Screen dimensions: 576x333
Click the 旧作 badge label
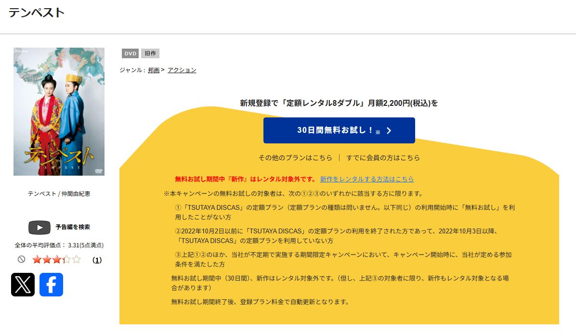(x=150, y=53)
